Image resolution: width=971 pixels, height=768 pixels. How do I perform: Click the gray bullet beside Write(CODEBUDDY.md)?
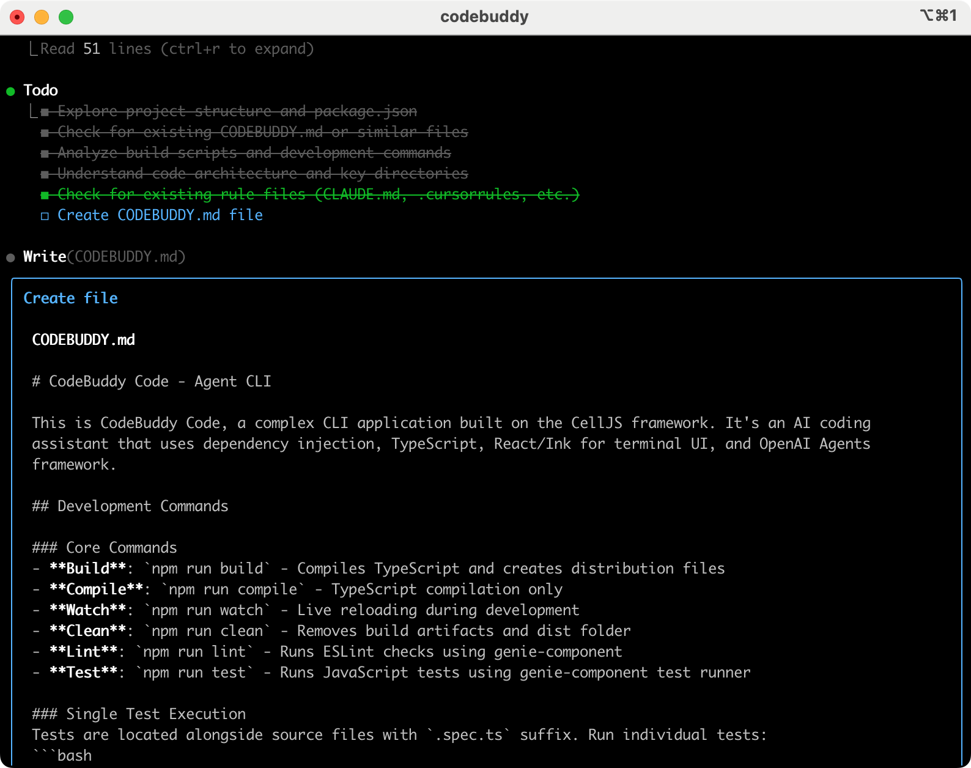coord(10,258)
